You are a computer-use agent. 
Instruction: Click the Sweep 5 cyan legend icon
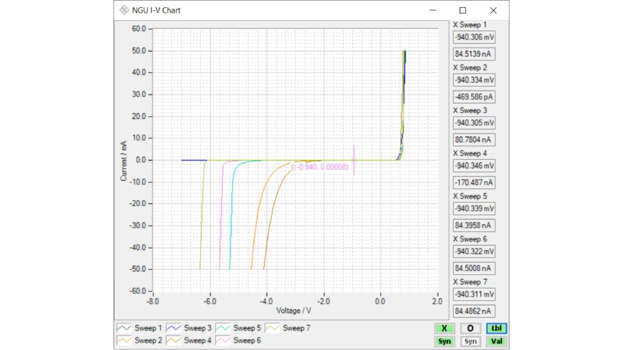[x=223, y=328]
